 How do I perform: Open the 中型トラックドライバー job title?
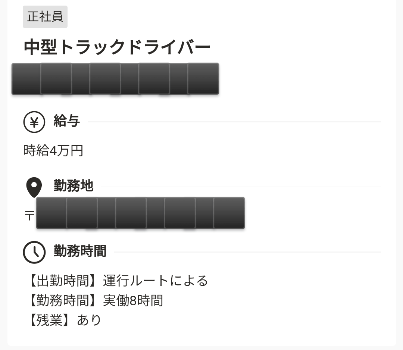pos(117,47)
